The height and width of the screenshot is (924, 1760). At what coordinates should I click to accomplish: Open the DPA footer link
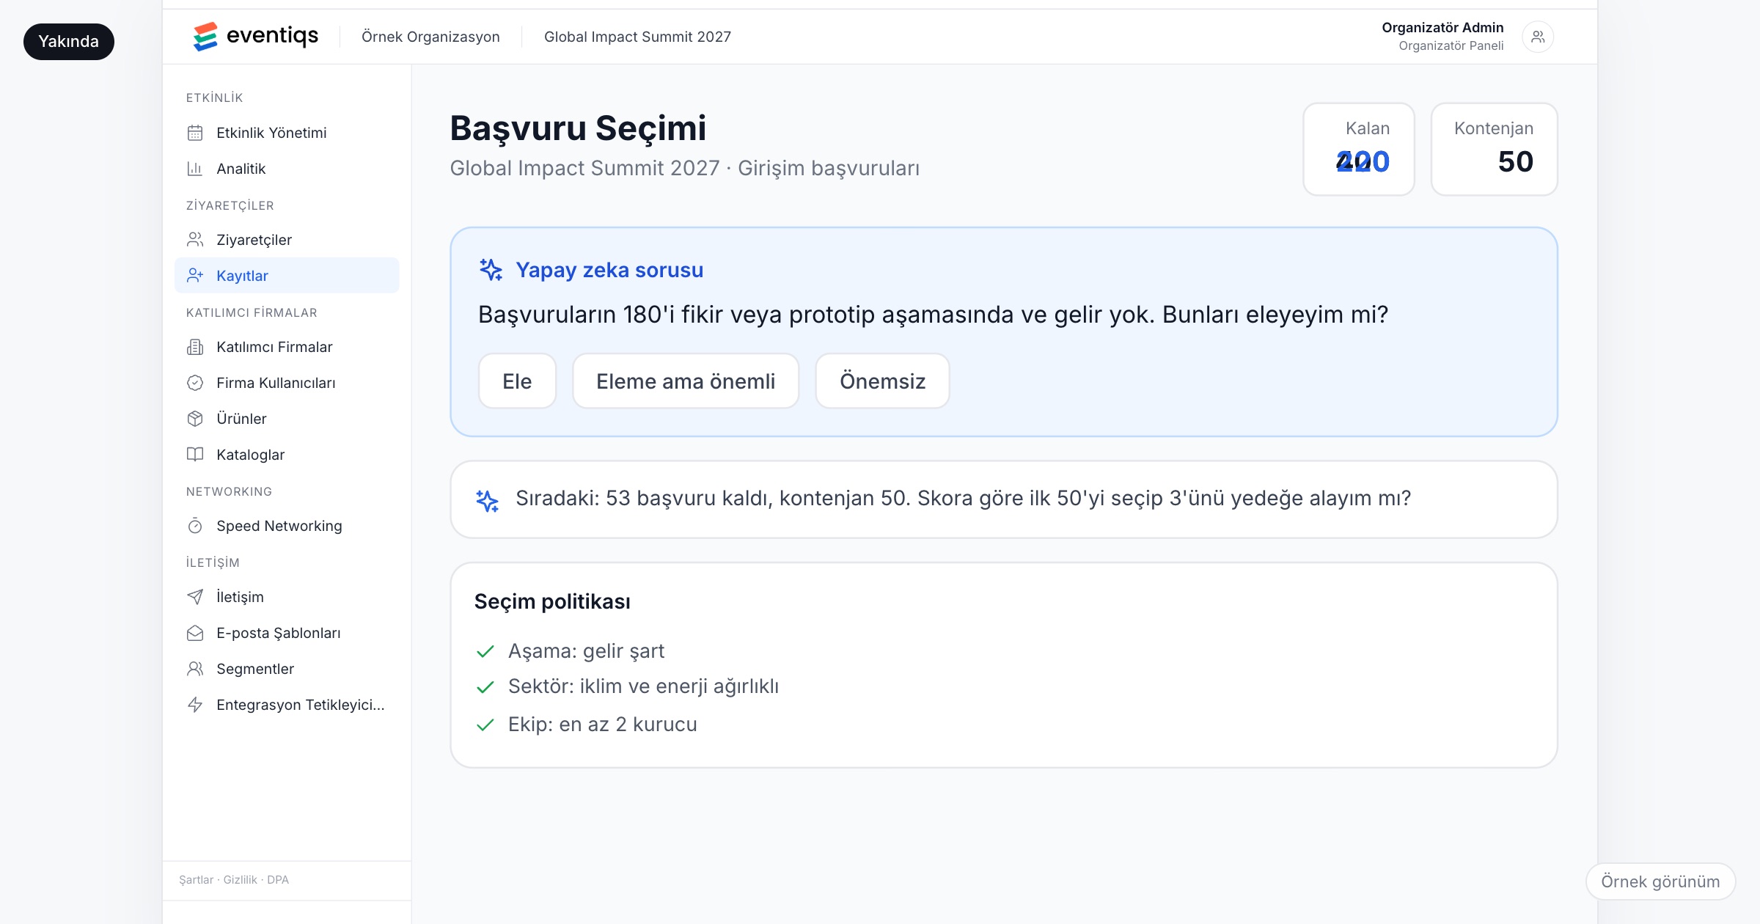(278, 880)
